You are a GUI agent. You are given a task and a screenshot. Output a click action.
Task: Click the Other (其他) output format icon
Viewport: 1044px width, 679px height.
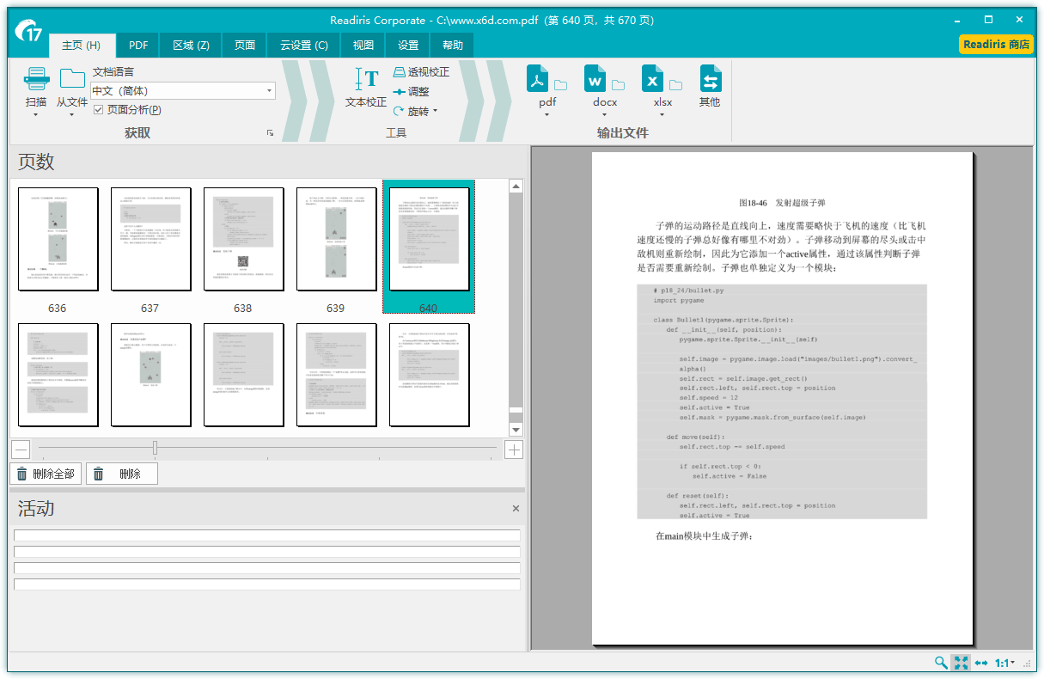pyautogui.click(x=710, y=80)
